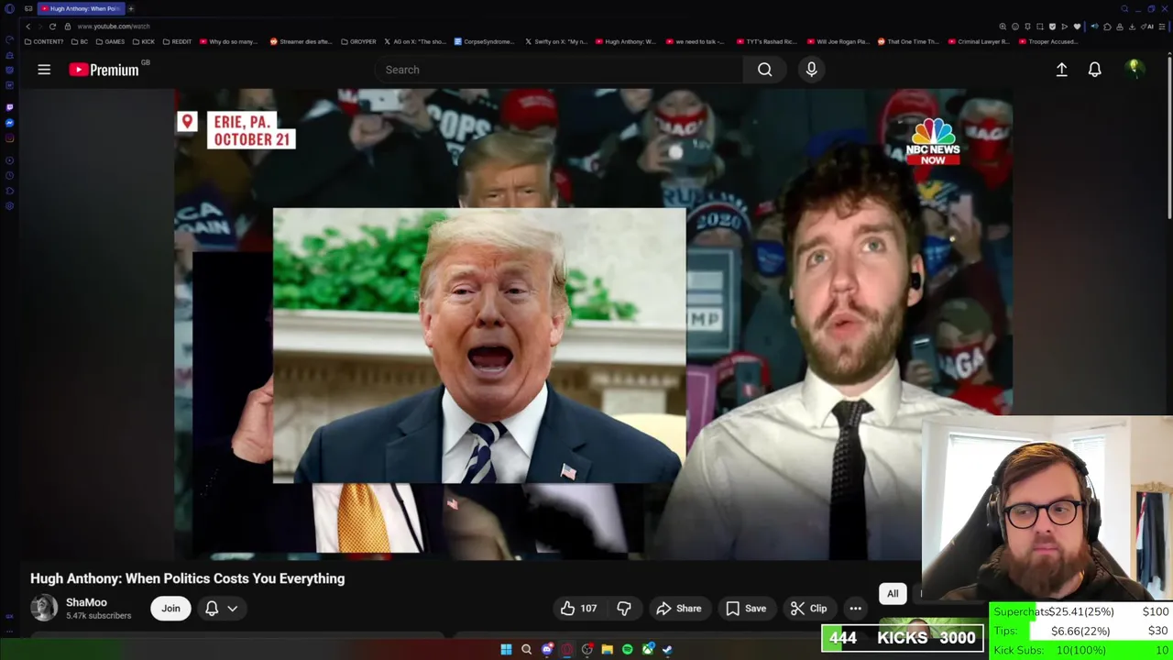Open the CONTENT? bookmarks folder
Viewport: 1173px width, 660px height.
tap(44, 41)
